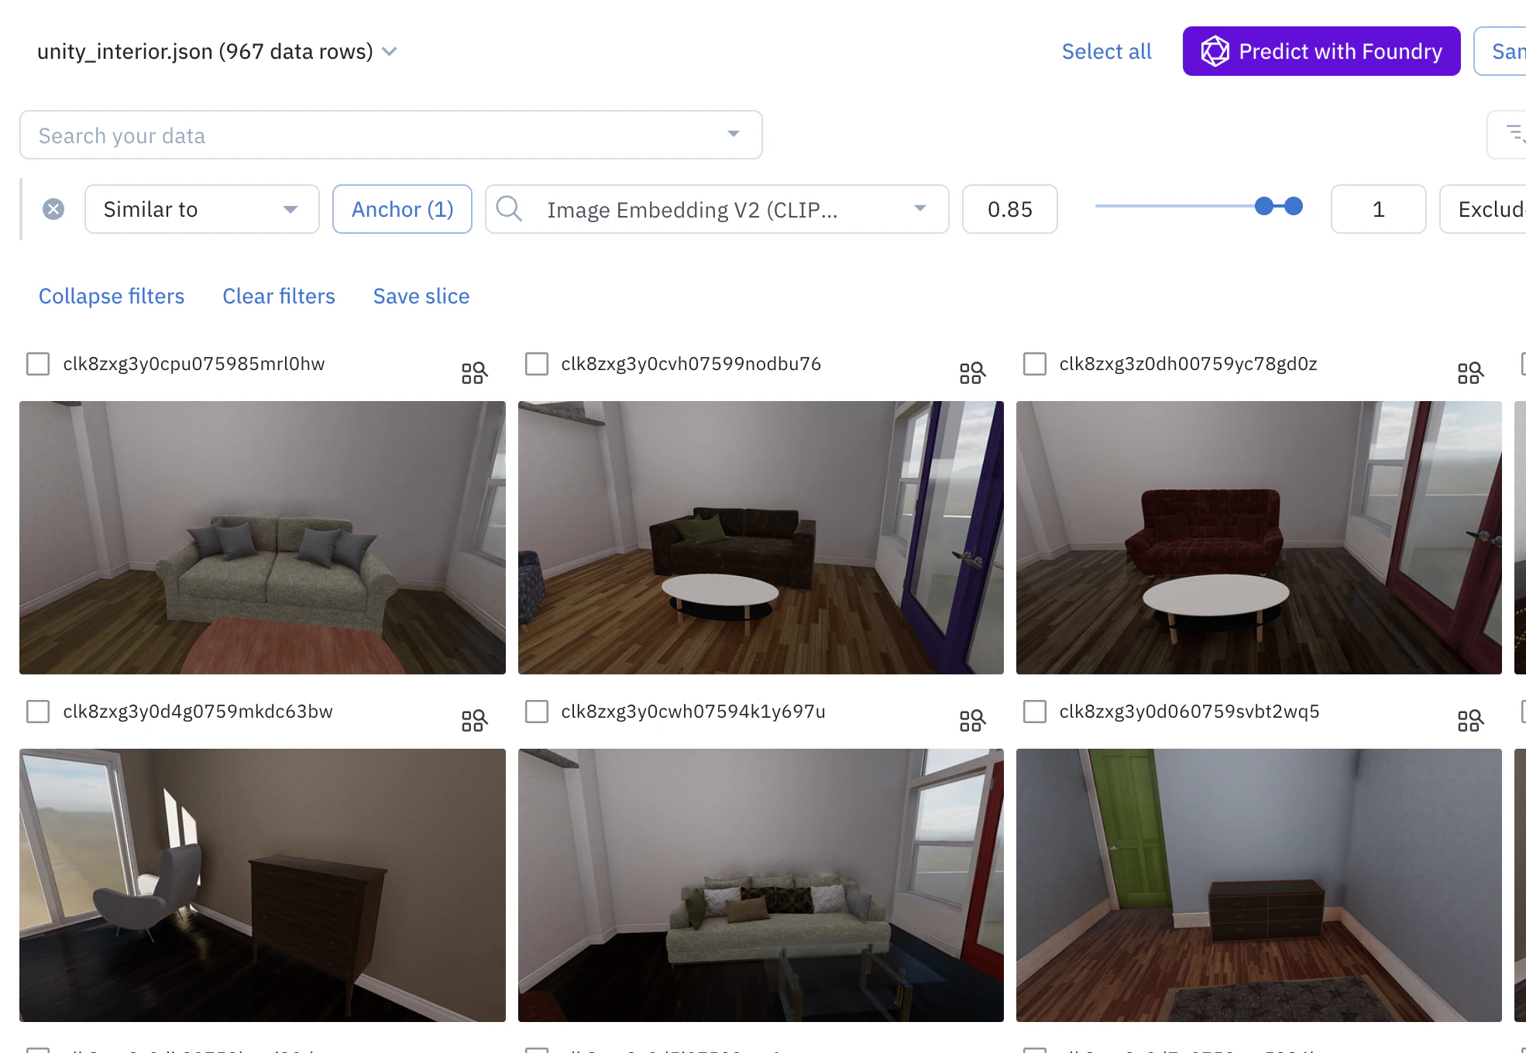Expand the Image Embedding V2 dropdown
The height and width of the screenshot is (1053, 1526).
coord(920,209)
